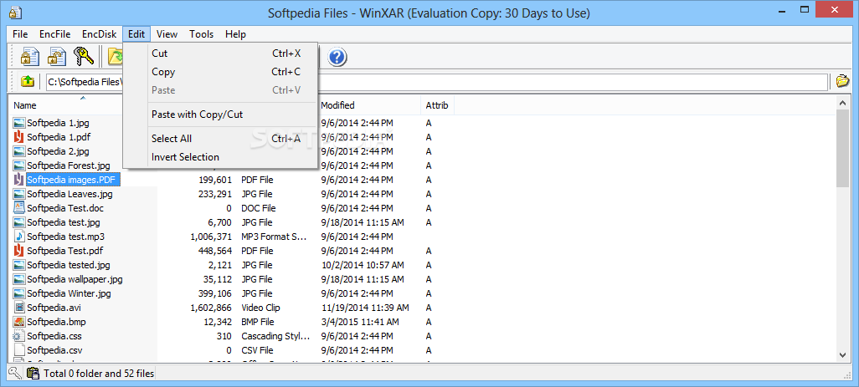Click the path address field
The image size is (859, 387).
coord(437,81)
